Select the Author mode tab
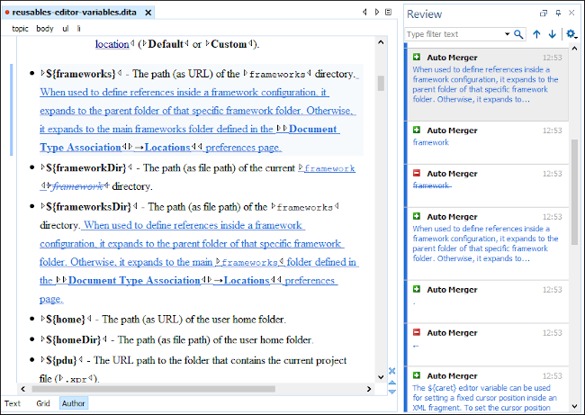The image size is (585, 415). pos(74,403)
